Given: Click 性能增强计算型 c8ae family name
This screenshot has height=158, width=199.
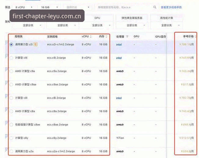Looking at the screenshot, I should [x=27, y=125].
